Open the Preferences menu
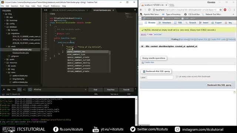Viewport: 237px width, 133px height. coord(56,6)
